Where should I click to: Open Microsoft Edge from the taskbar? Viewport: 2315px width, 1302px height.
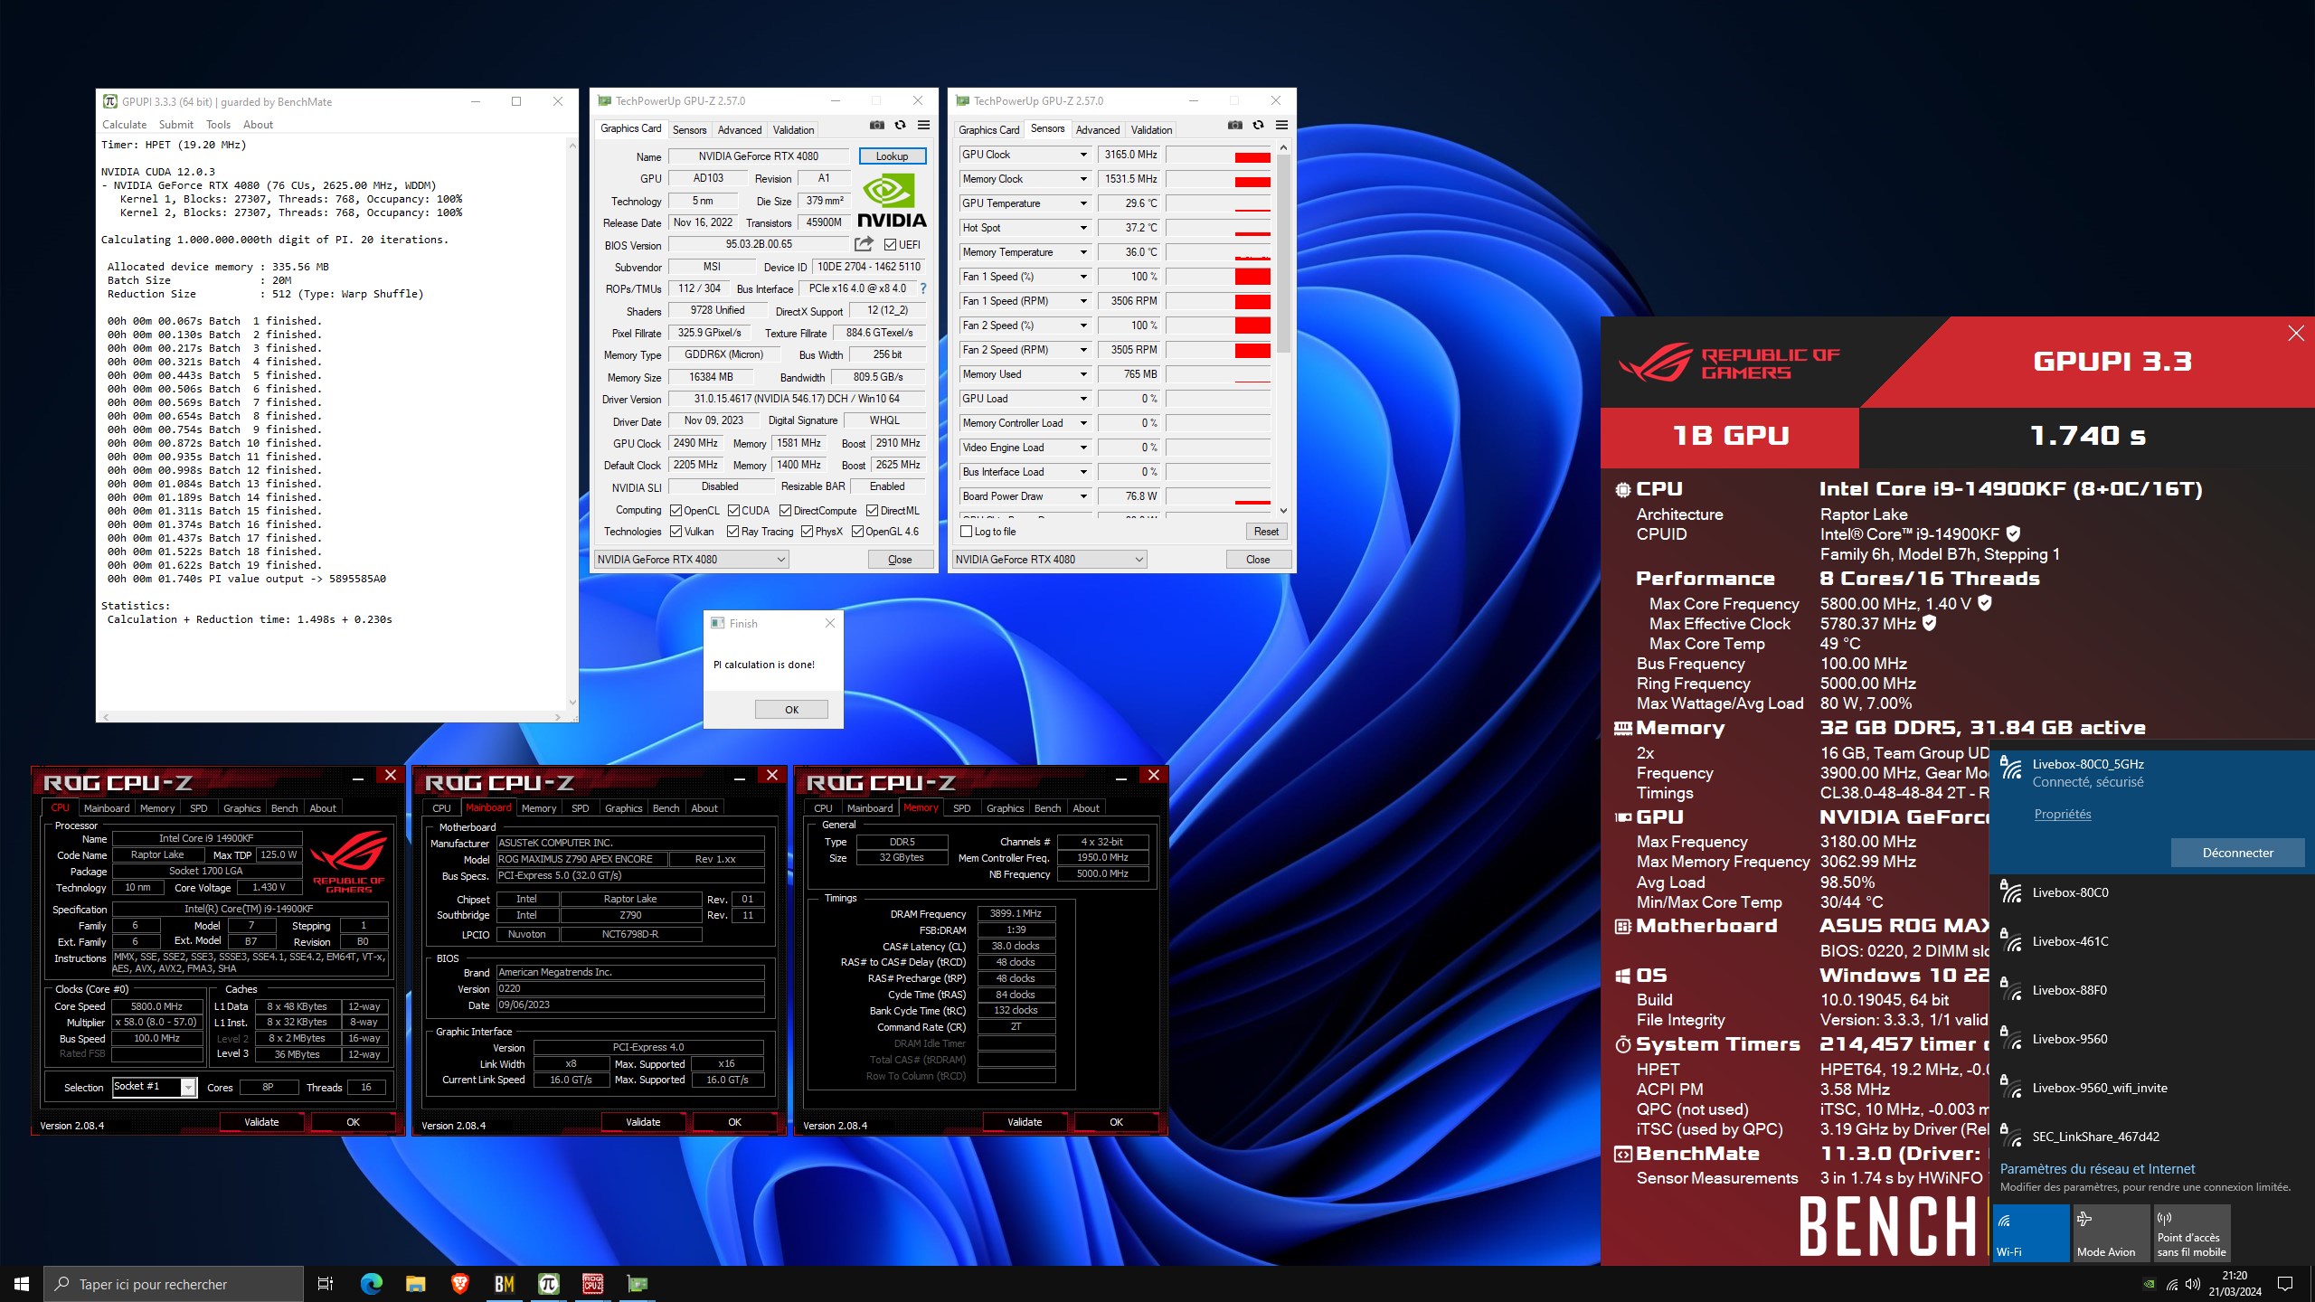371,1283
